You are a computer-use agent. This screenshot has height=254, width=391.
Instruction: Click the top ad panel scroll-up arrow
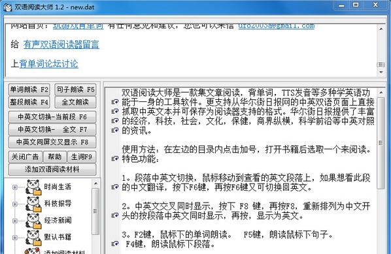click(x=381, y=29)
